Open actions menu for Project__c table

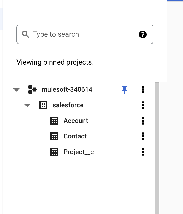coord(143,152)
